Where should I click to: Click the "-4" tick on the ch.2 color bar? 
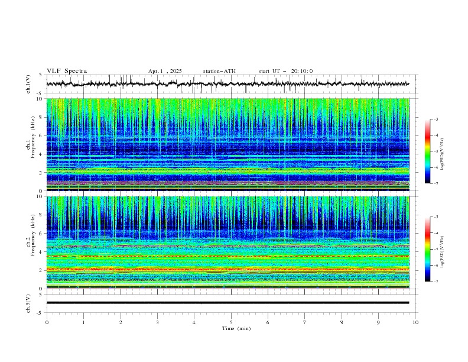pos(436,233)
